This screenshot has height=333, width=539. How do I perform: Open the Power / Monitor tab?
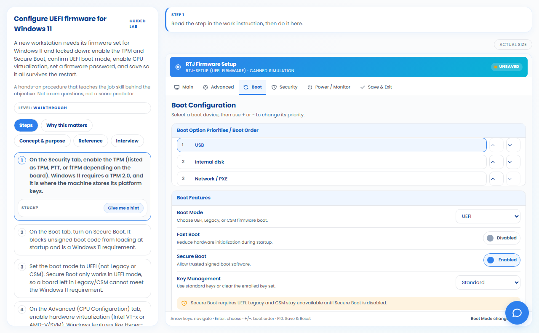(329, 87)
